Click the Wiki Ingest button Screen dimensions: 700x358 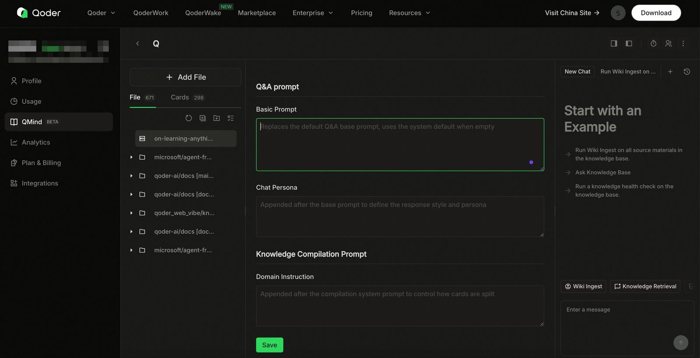pyautogui.click(x=583, y=286)
